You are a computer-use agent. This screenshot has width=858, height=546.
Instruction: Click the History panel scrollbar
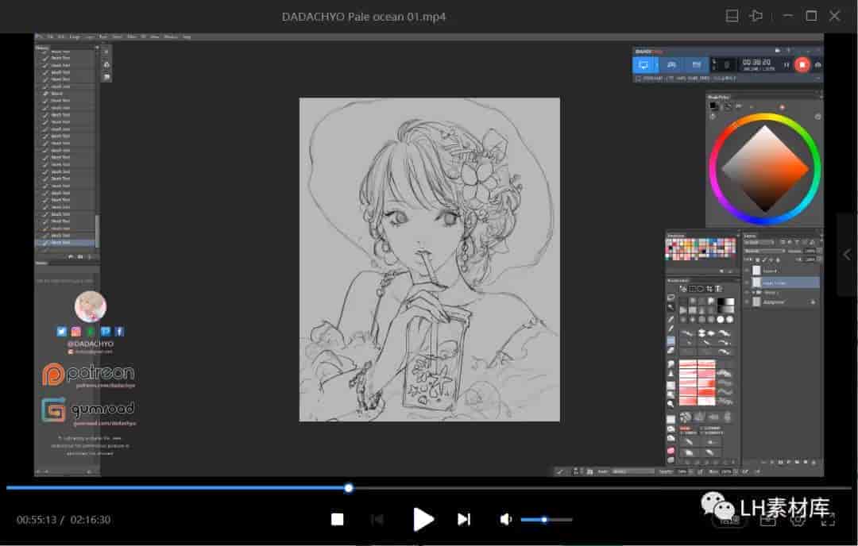pyautogui.click(x=98, y=231)
